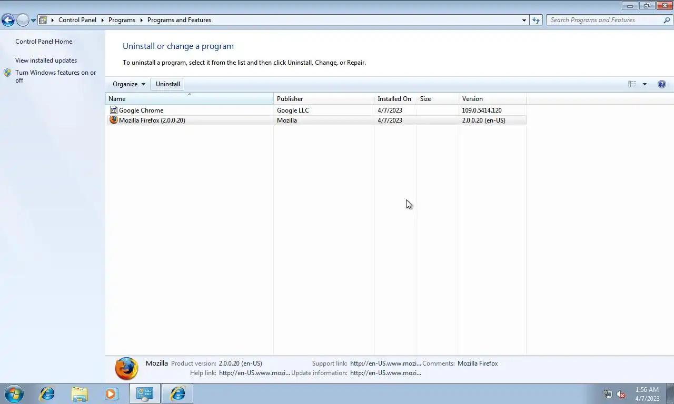Click version 109.0.5414.120 cell
674x404 pixels.
coord(482,110)
